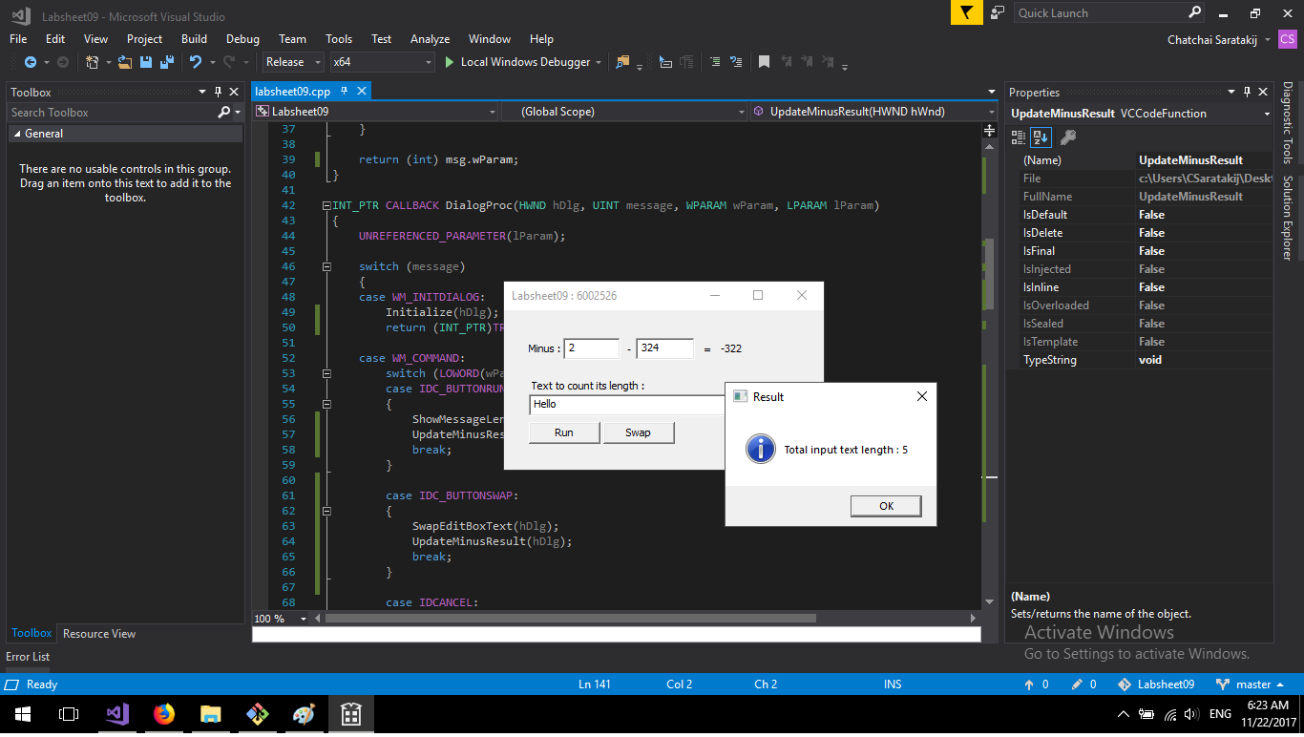Close the Toolbox panel

pos(234,93)
